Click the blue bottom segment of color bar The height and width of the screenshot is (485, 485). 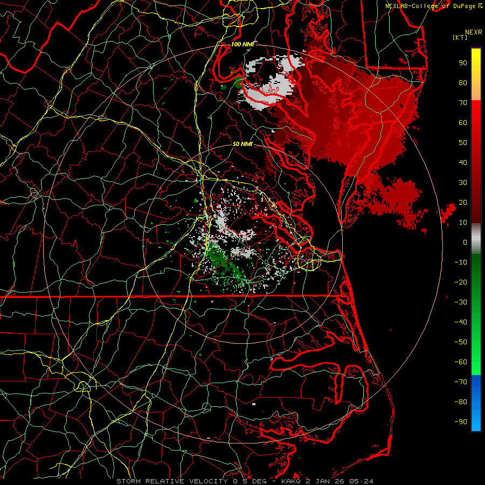pos(476,403)
